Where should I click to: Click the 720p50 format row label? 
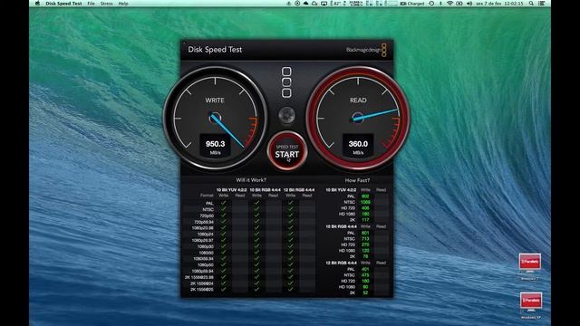click(207, 216)
